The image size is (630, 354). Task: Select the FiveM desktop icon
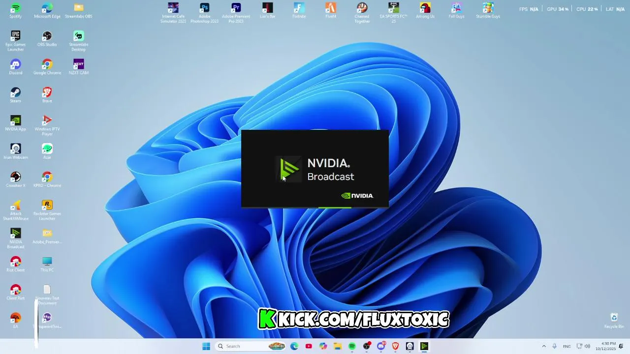click(331, 11)
